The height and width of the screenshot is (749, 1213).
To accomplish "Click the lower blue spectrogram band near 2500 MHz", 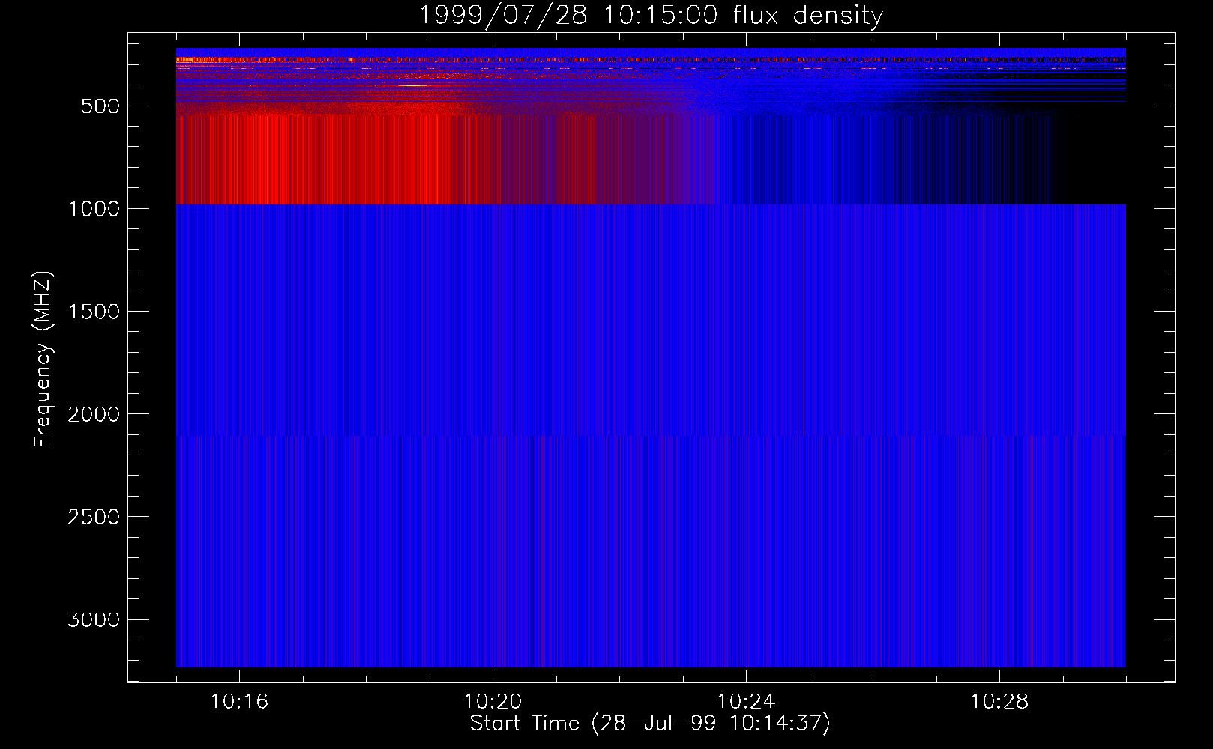I will tap(651, 551).
